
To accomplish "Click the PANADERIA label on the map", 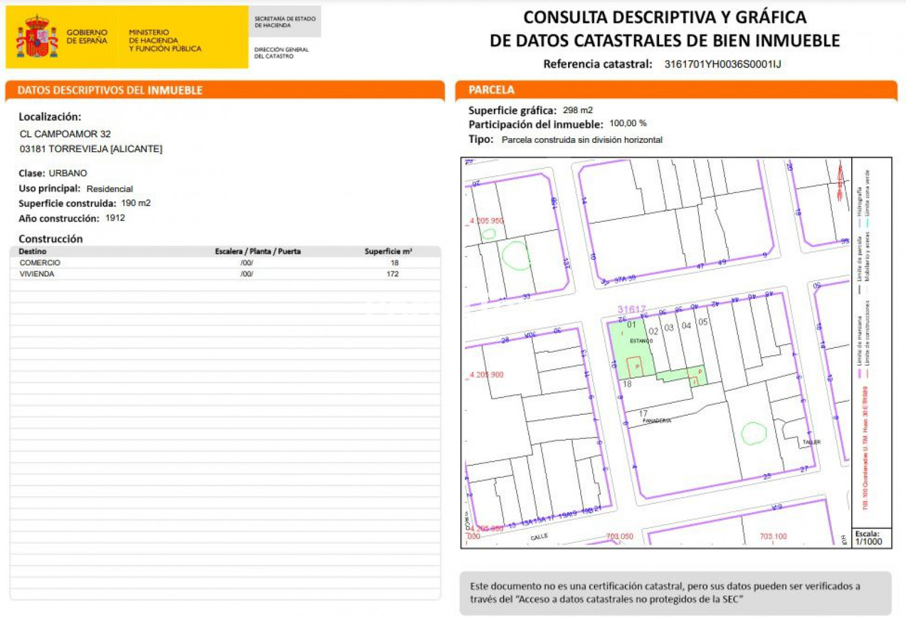I will (657, 421).
